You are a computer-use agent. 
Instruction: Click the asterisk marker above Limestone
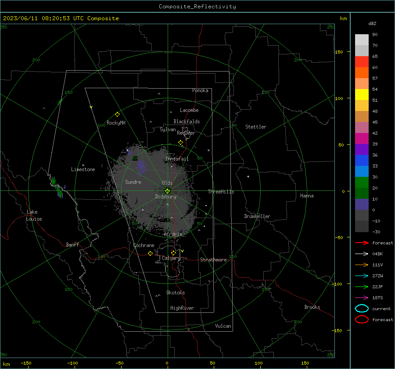click(83, 165)
